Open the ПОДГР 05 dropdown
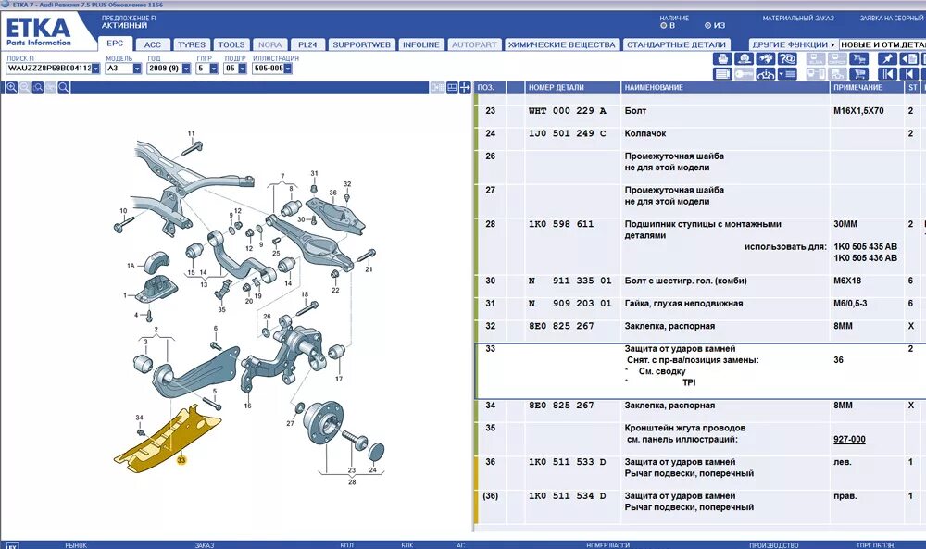 point(242,69)
